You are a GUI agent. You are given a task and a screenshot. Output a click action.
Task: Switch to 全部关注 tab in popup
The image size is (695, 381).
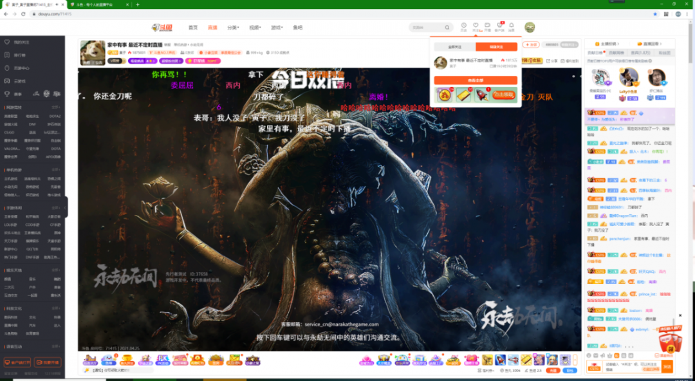[455, 46]
